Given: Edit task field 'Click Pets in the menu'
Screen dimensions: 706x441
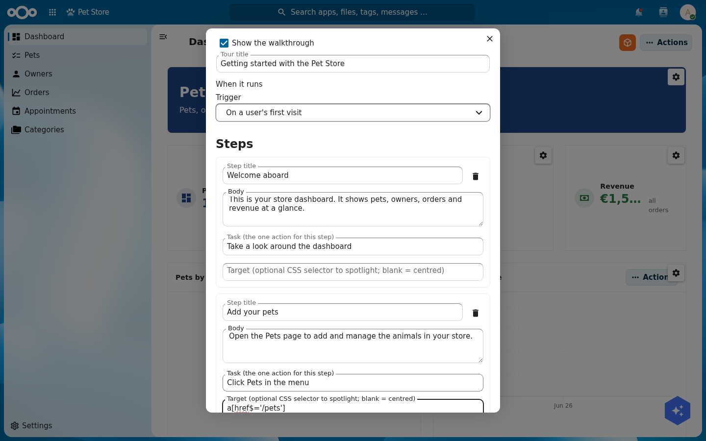Looking at the screenshot, I should 353,383.
